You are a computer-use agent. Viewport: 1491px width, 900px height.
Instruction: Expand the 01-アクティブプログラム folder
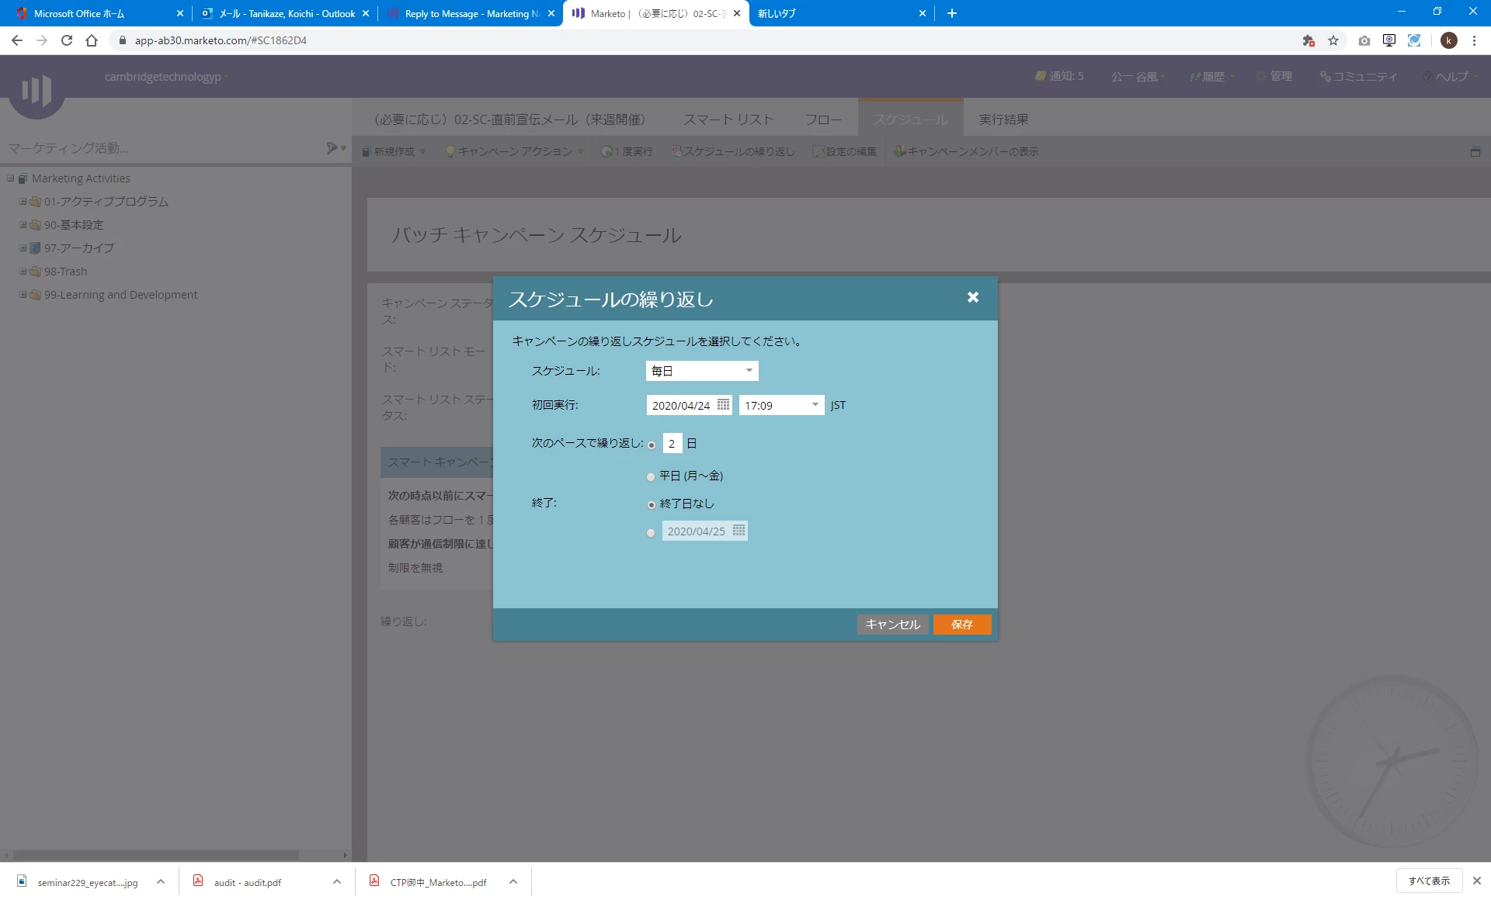pos(23,202)
